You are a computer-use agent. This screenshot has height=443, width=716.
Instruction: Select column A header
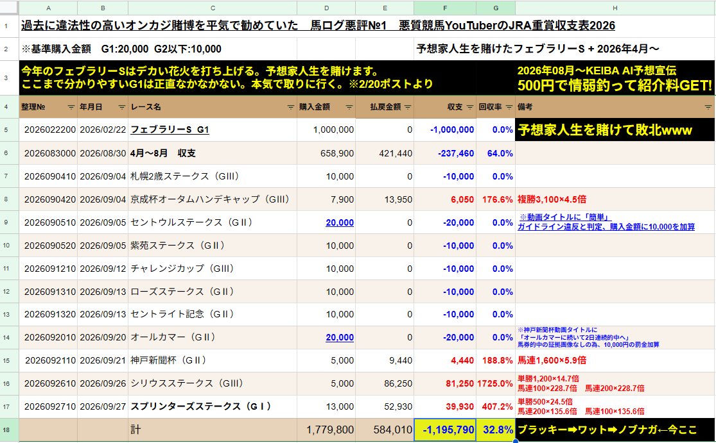[48, 8]
